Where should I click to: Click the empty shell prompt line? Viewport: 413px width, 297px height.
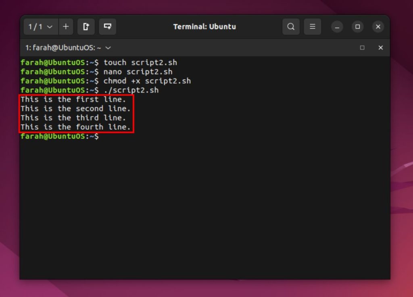click(x=60, y=136)
